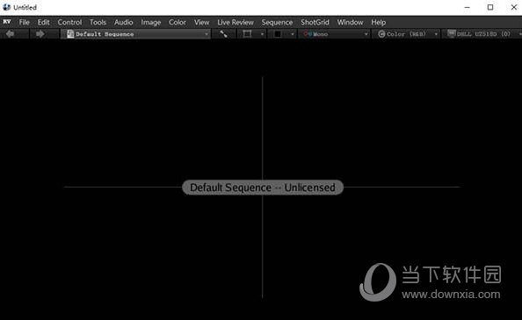Open the DELL U2518D display dropdown
522x320 pixels.
pos(482,34)
